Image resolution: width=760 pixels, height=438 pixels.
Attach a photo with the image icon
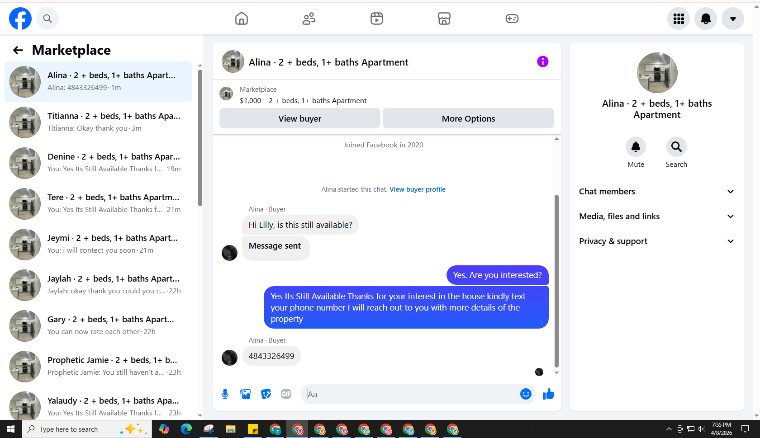pyautogui.click(x=246, y=394)
